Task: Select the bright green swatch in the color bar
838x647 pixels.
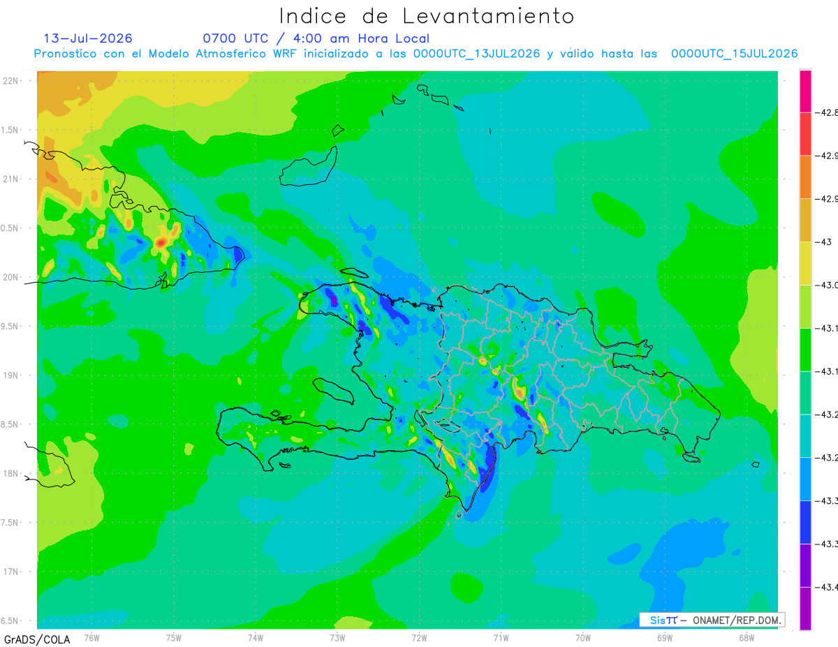Action: pyautogui.click(x=805, y=349)
